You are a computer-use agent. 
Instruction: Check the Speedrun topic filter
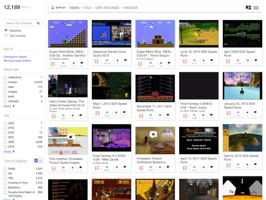(x=5, y=188)
